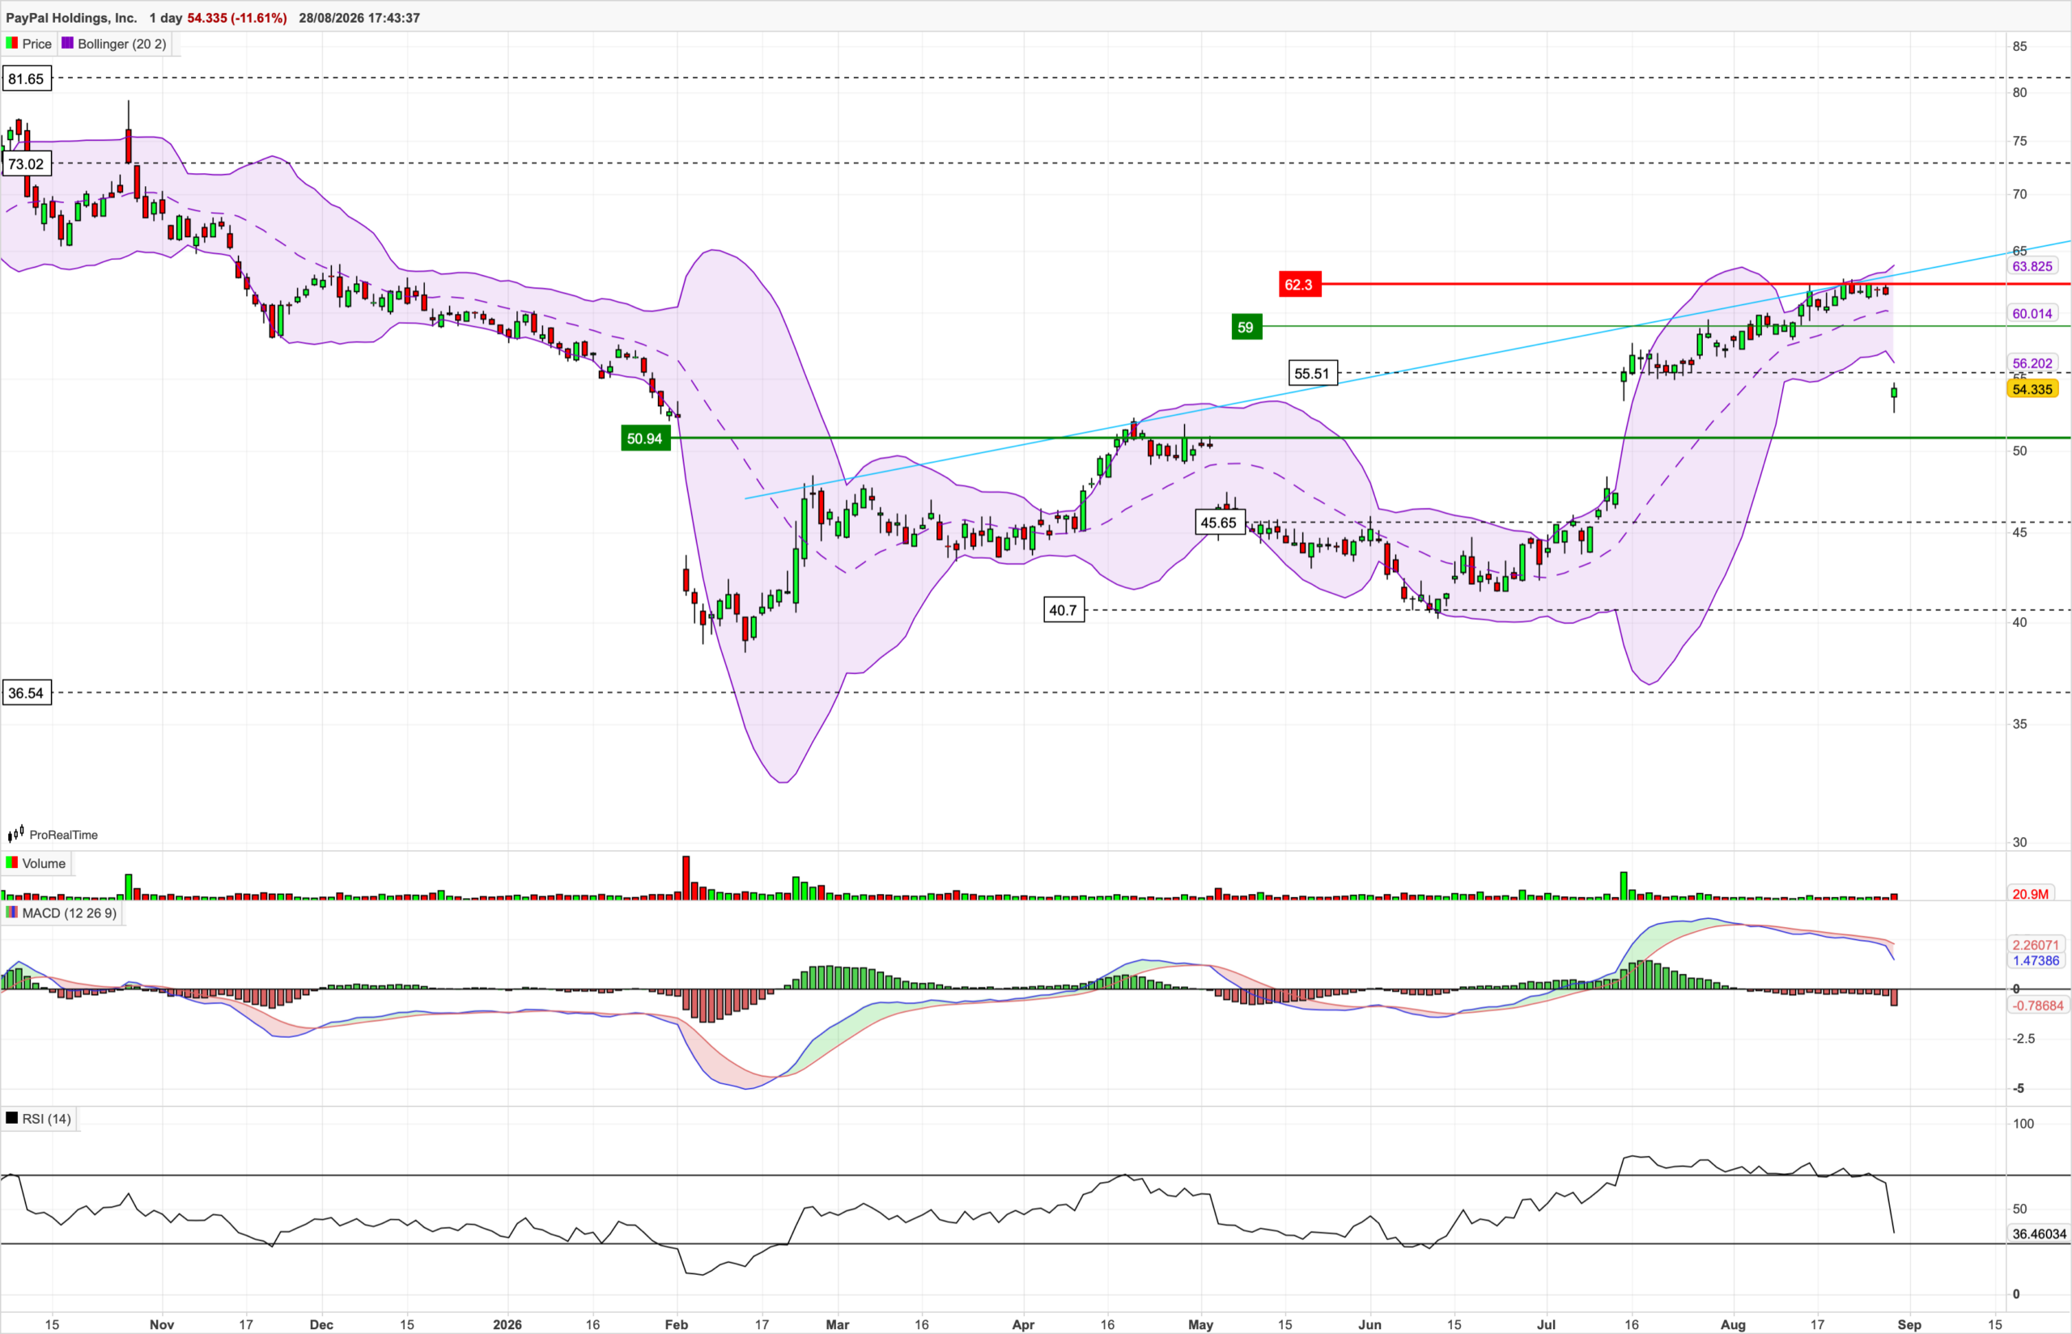Select the green 59 support level label

pos(1246,328)
